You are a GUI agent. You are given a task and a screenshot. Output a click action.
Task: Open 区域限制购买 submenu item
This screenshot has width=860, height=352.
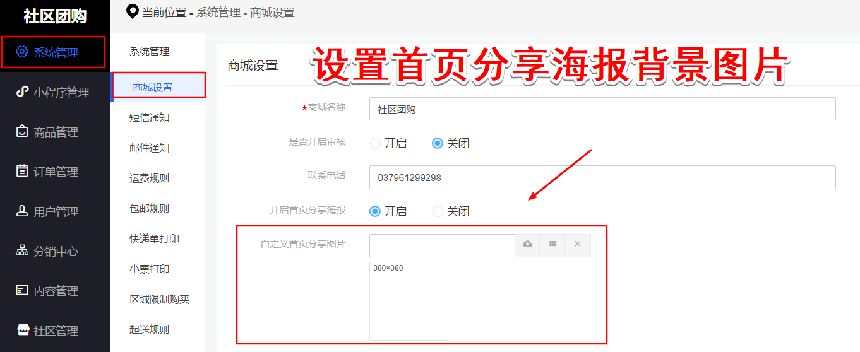point(158,300)
